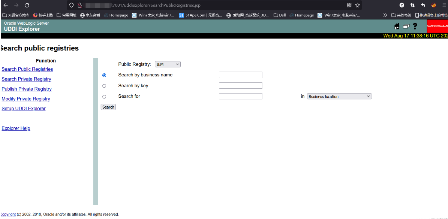Click the fox extension icon

tap(434, 5)
